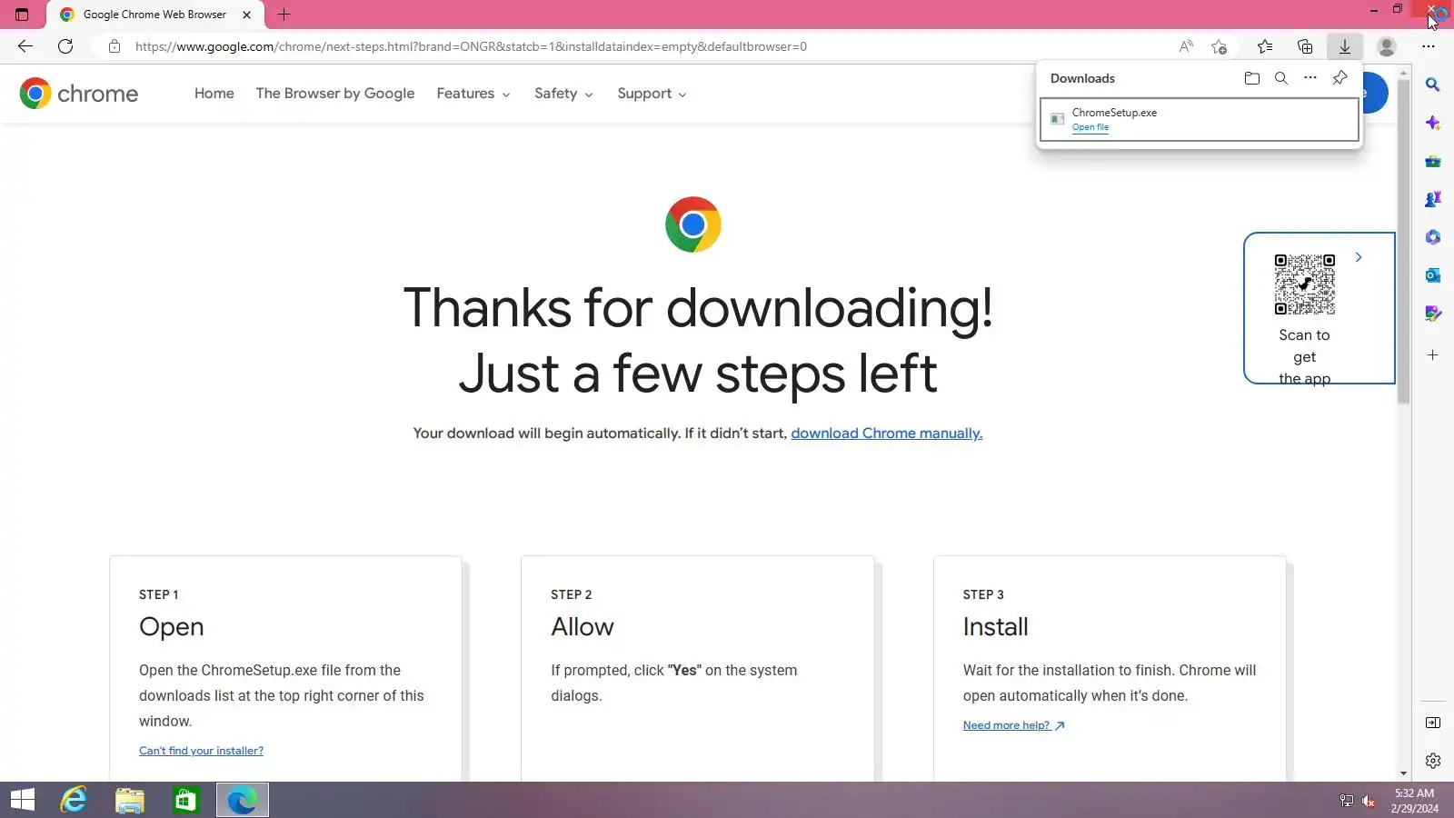The height and width of the screenshot is (818, 1454).
Task: Open the downloads folder icon
Action: 1252,78
